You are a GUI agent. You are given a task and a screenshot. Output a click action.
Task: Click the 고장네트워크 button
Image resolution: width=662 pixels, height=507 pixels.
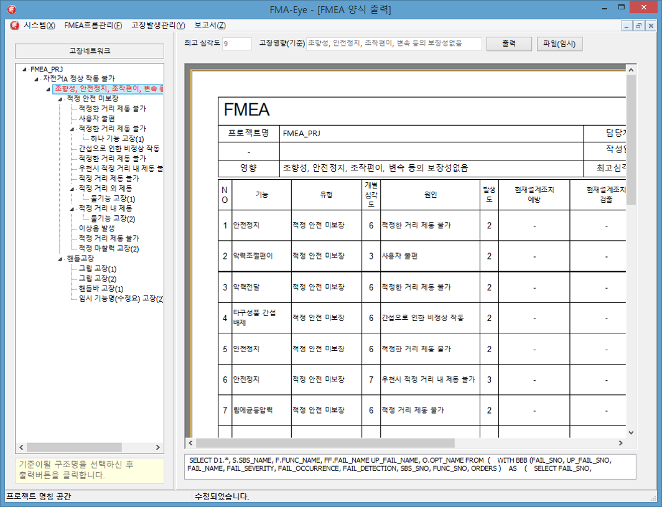(90, 50)
